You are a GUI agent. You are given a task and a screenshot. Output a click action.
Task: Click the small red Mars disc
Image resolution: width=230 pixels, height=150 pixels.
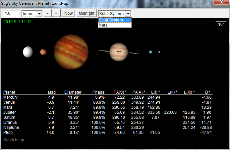(44, 52)
